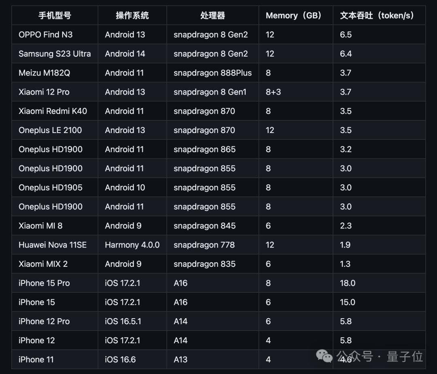The height and width of the screenshot is (374, 437).
Task: Click the Samsung S23 Ultra cell
Action: 55,54
